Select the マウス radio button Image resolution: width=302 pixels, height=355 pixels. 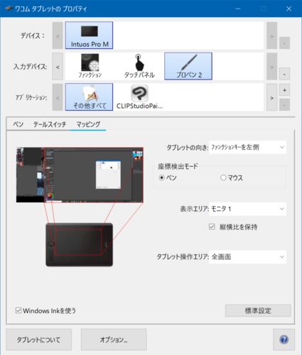[223, 177]
